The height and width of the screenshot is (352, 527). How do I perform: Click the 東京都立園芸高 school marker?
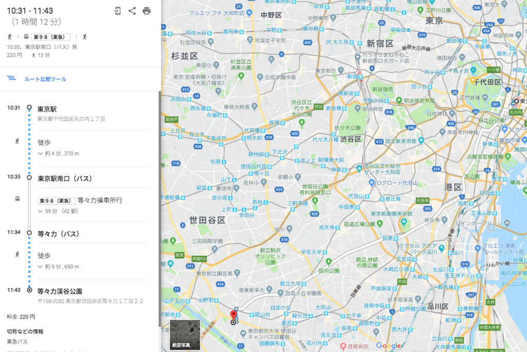point(237,273)
